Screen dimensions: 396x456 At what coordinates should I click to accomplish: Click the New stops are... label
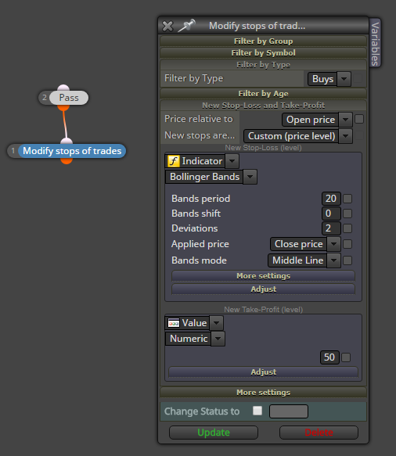(x=200, y=135)
